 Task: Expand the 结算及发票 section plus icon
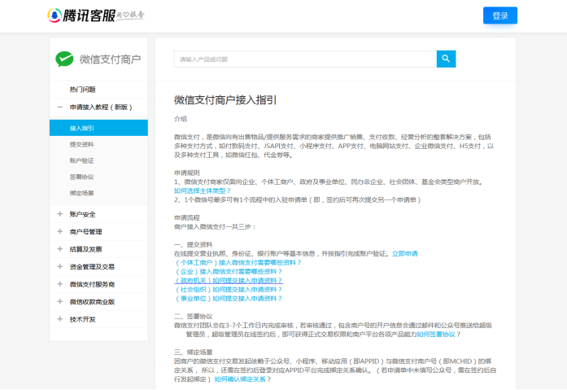[x=60, y=249]
